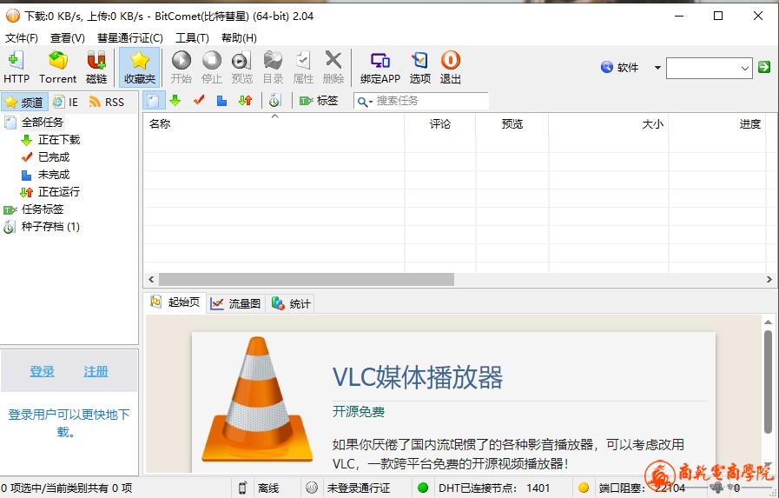Click the scheduler clock icon in filter bar
This screenshot has height=498, width=779.
(x=274, y=101)
